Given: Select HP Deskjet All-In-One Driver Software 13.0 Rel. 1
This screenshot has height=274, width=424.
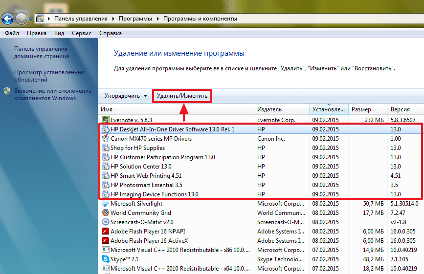Looking at the screenshot, I should point(173,129).
